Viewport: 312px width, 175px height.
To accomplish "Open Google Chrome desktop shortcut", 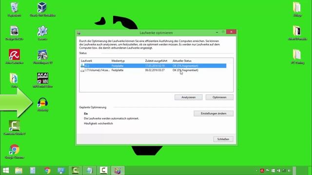I will 14,151.
